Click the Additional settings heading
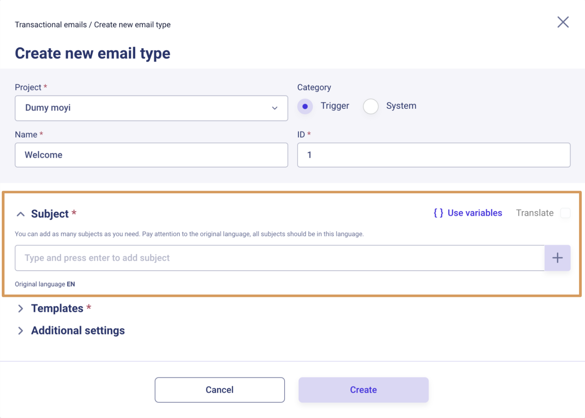 (x=78, y=331)
